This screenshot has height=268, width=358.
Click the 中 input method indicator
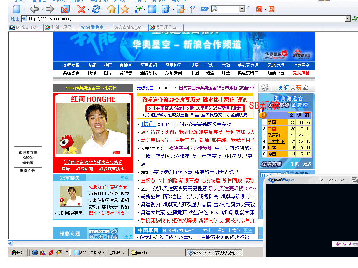coord(338,244)
